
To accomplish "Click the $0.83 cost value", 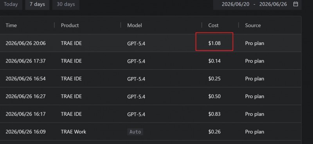I will pyautogui.click(x=214, y=114).
